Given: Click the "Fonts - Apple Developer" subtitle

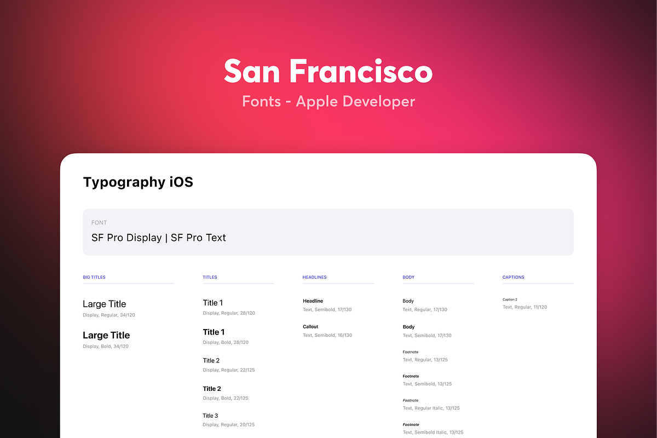Looking at the screenshot, I should click(328, 101).
